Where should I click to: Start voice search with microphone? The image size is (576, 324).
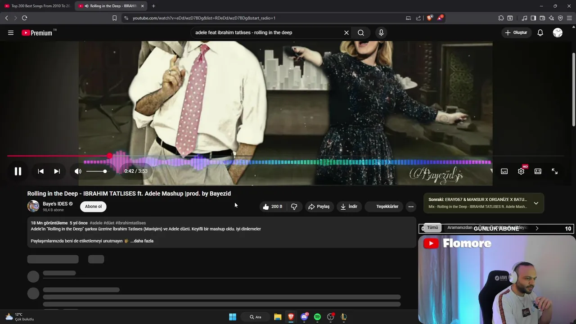381,32
